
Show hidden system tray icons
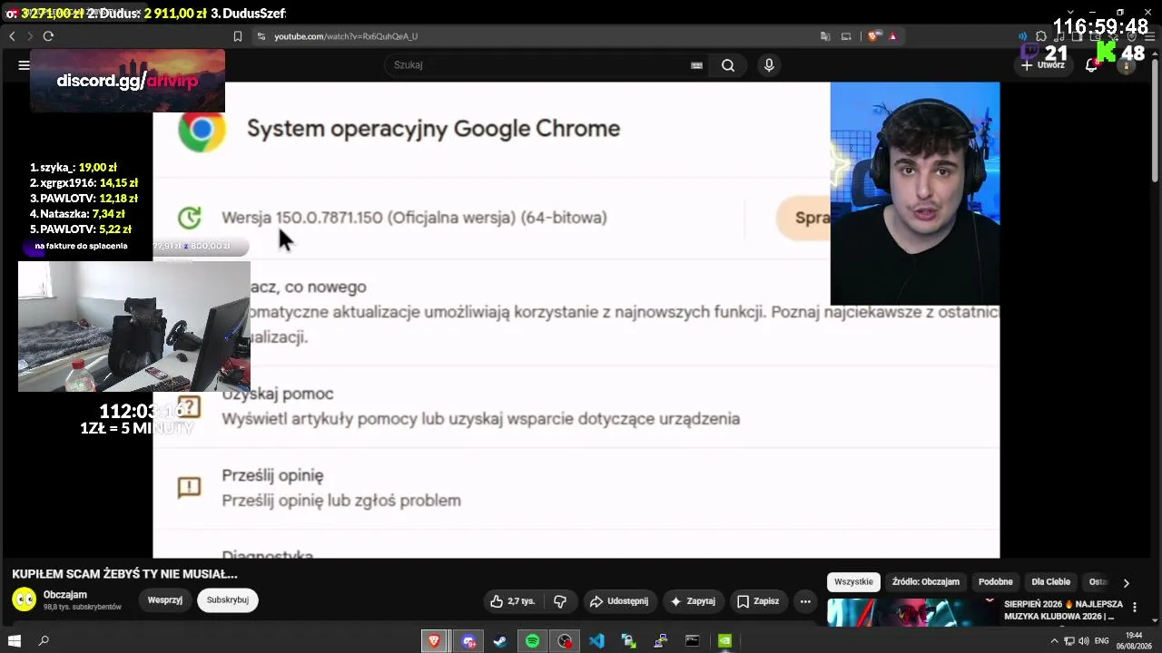tap(1054, 641)
